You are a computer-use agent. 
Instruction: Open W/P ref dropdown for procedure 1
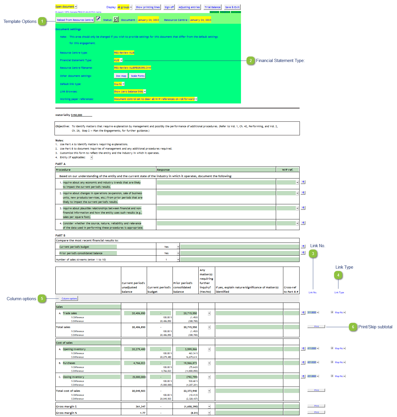[297, 183]
